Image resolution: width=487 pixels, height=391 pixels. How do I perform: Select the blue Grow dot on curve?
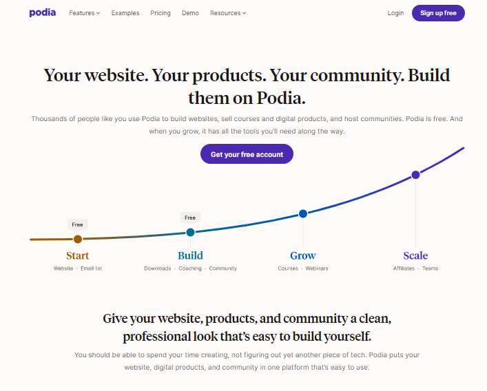click(x=303, y=213)
